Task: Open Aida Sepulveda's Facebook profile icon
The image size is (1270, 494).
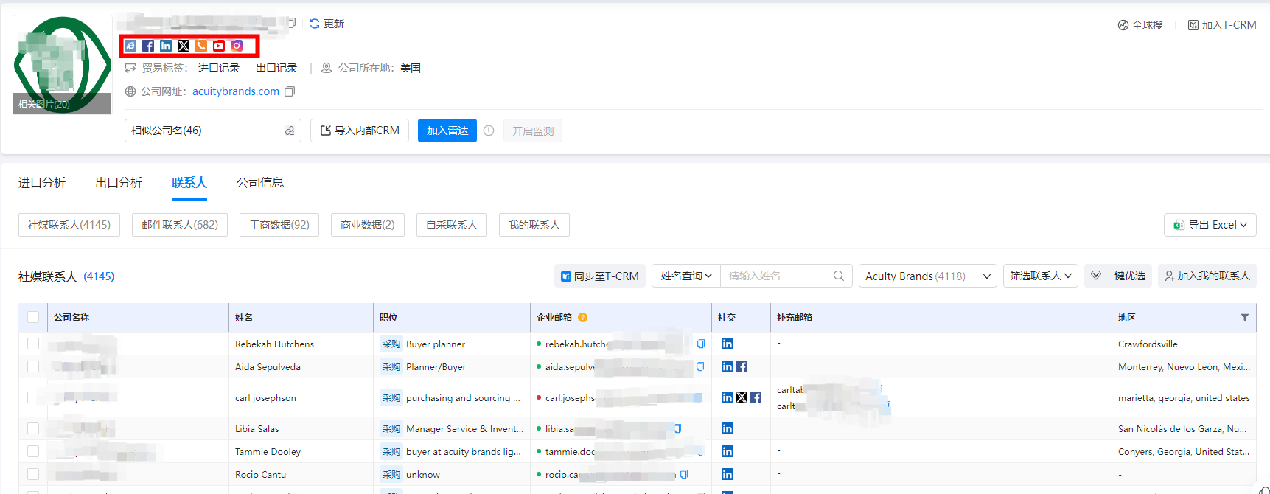Action: [742, 366]
